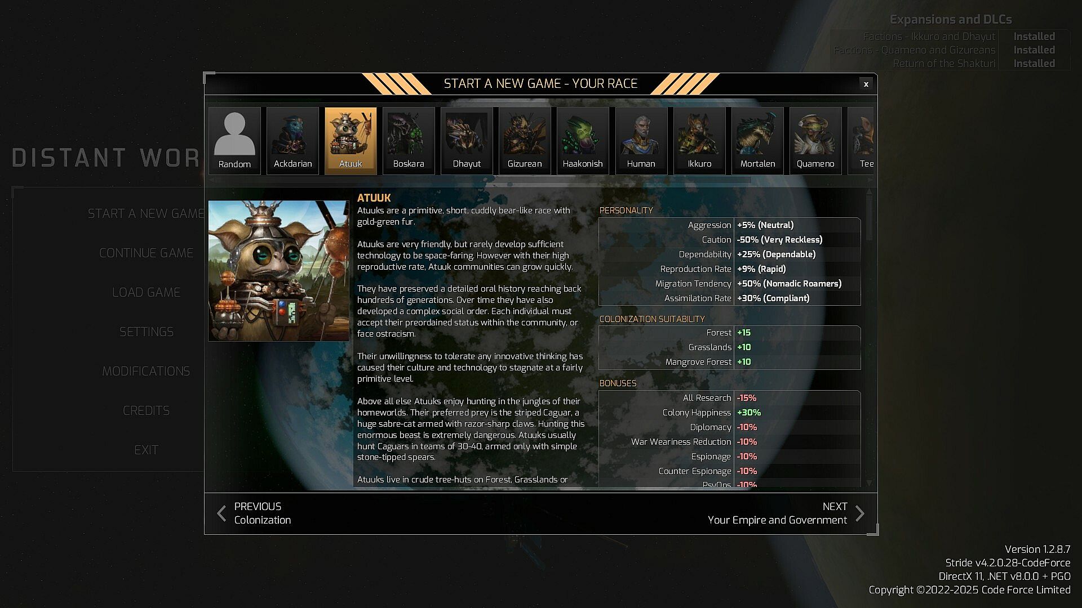Viewport: 1082px width, 608px height.
Task: Select the partially visible Teekan race portrait
Action: coord(862,141)
